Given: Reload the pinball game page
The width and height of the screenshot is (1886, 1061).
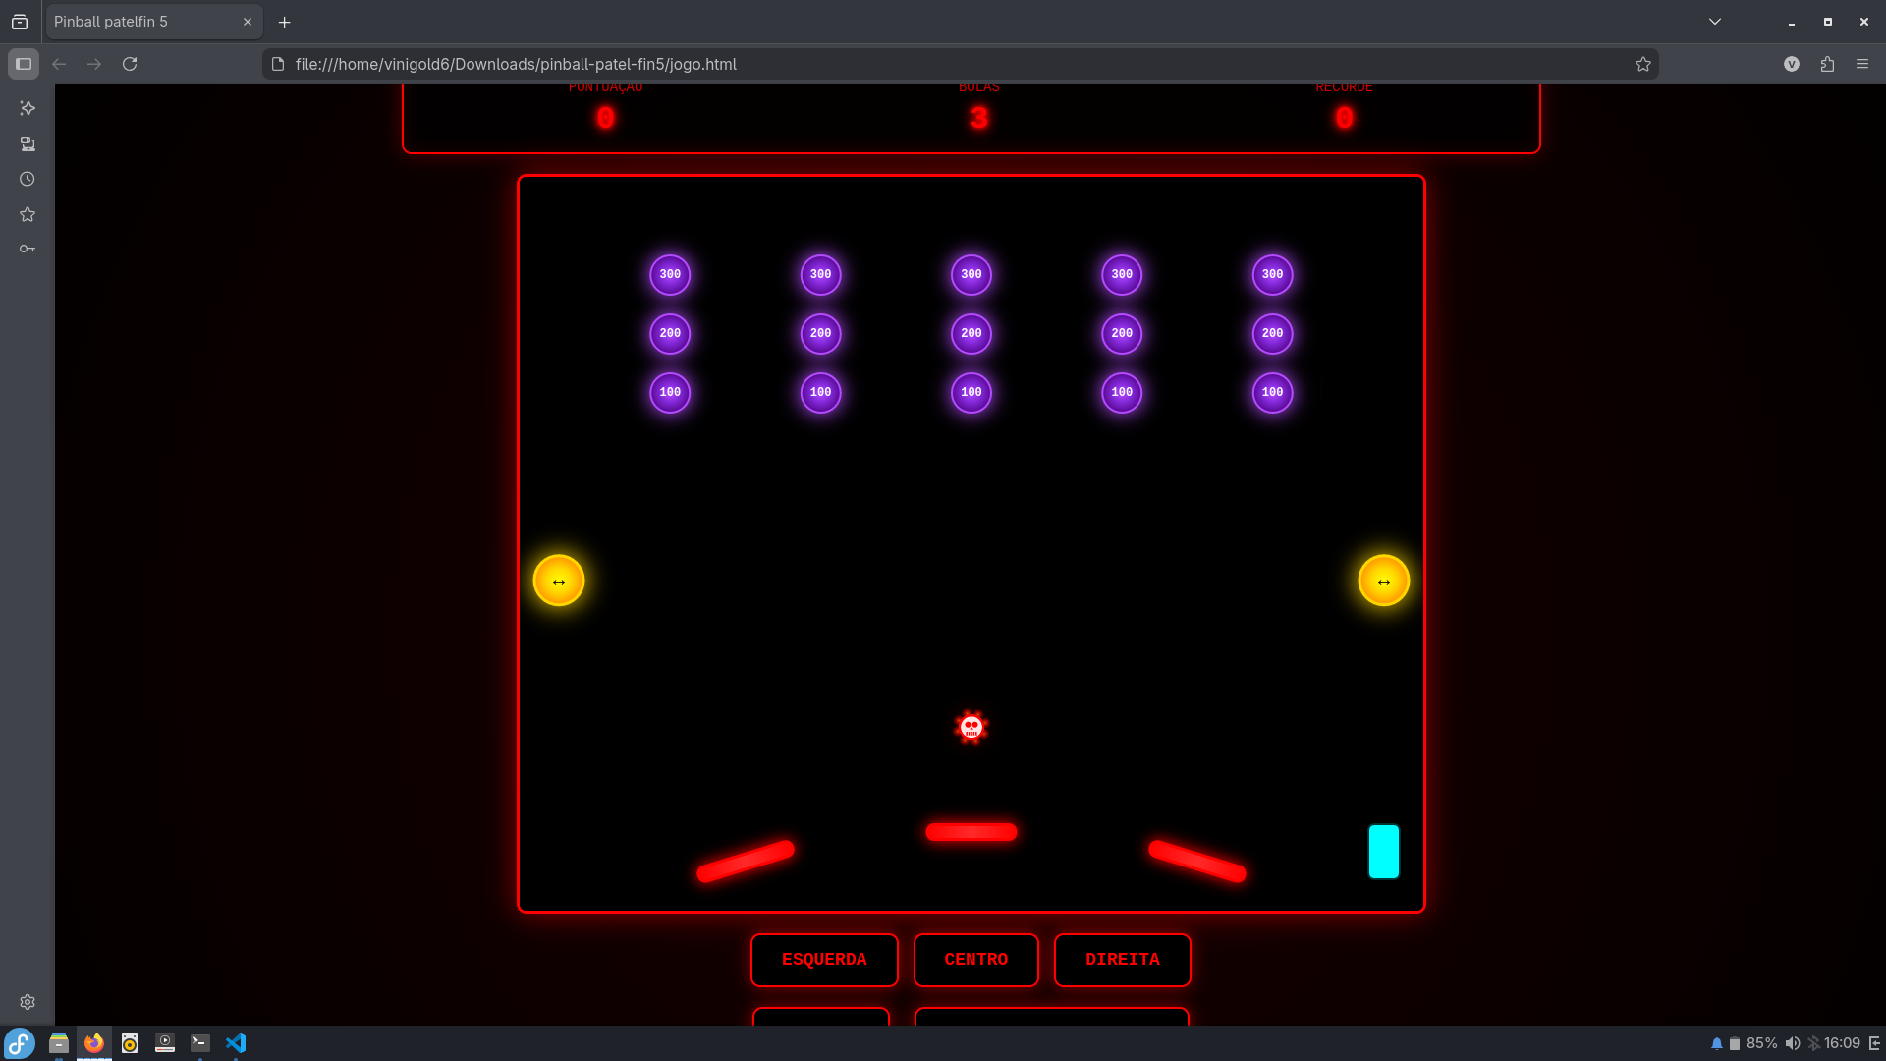Looking at the screenshot, I should [130, 63].
